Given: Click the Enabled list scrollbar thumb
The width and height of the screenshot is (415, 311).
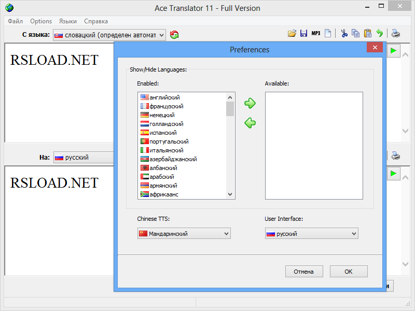Looking at the screenshot, I should (x=230, y=109).
